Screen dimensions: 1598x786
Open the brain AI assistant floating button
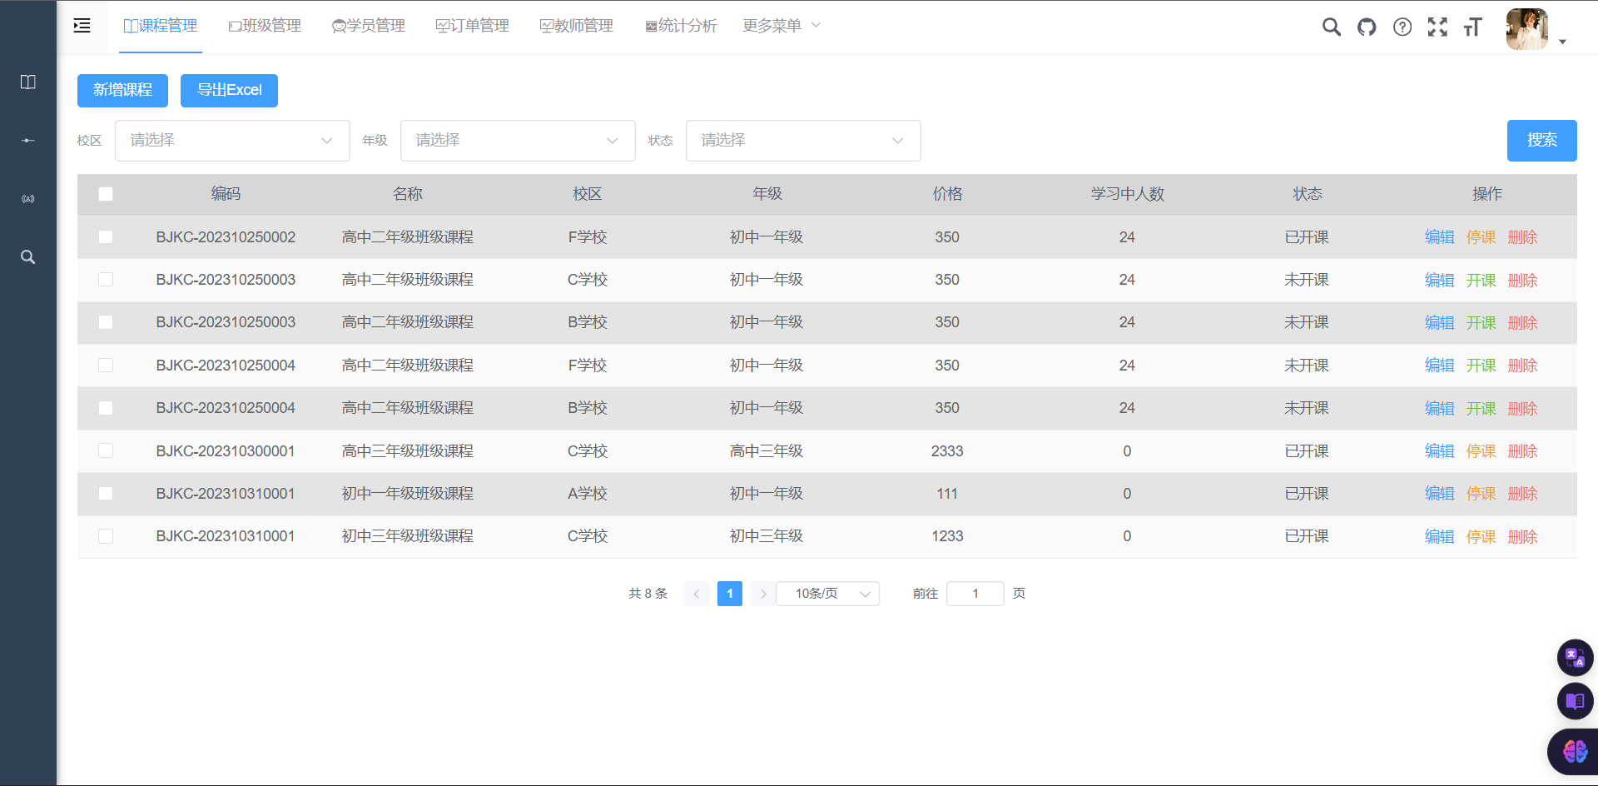tap(1575, 752)
